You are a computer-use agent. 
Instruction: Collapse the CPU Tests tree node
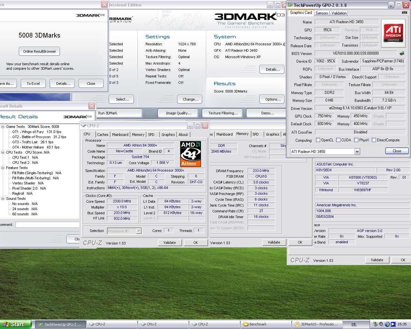tap(3, 152)
